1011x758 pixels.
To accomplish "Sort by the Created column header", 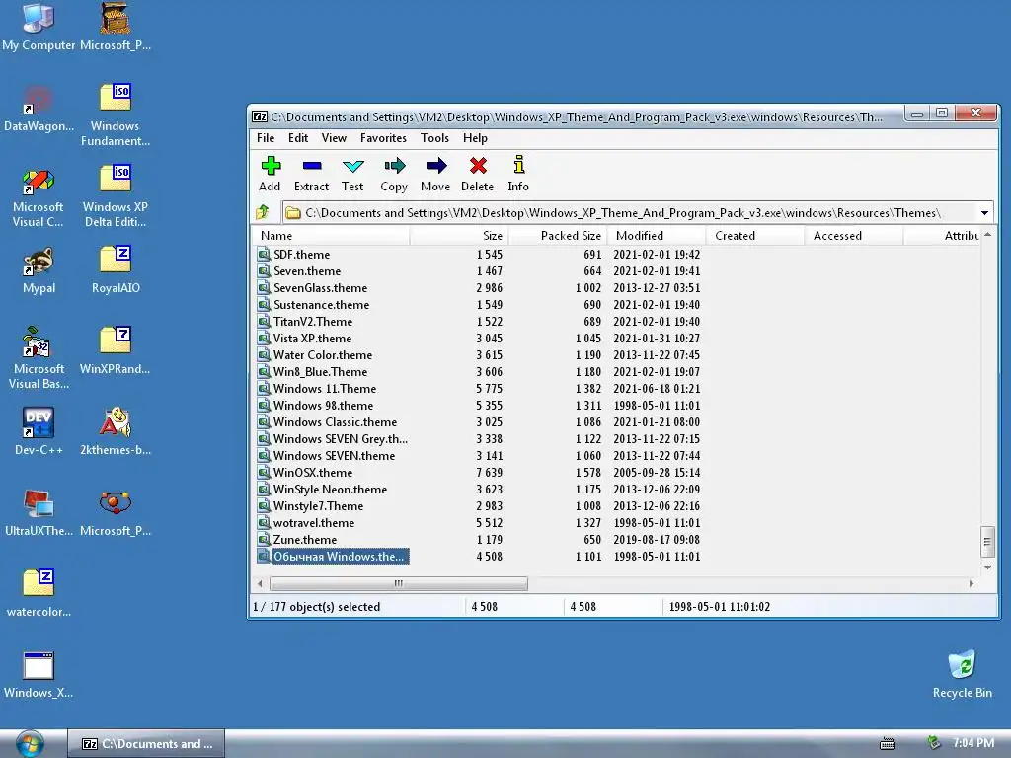I will tap(755, 236).
